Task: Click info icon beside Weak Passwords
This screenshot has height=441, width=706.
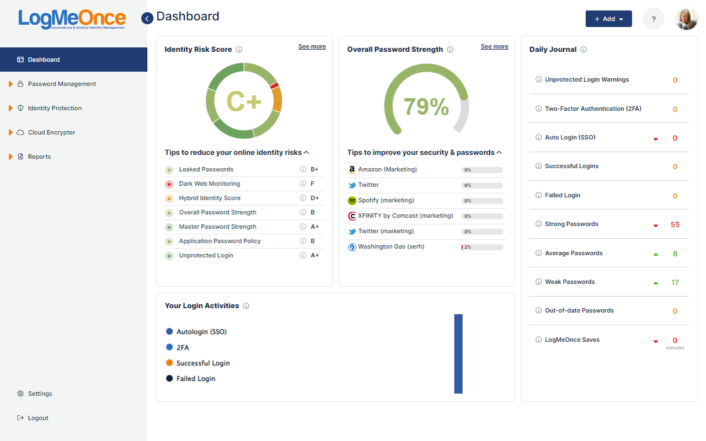Action: coord(538,282)
